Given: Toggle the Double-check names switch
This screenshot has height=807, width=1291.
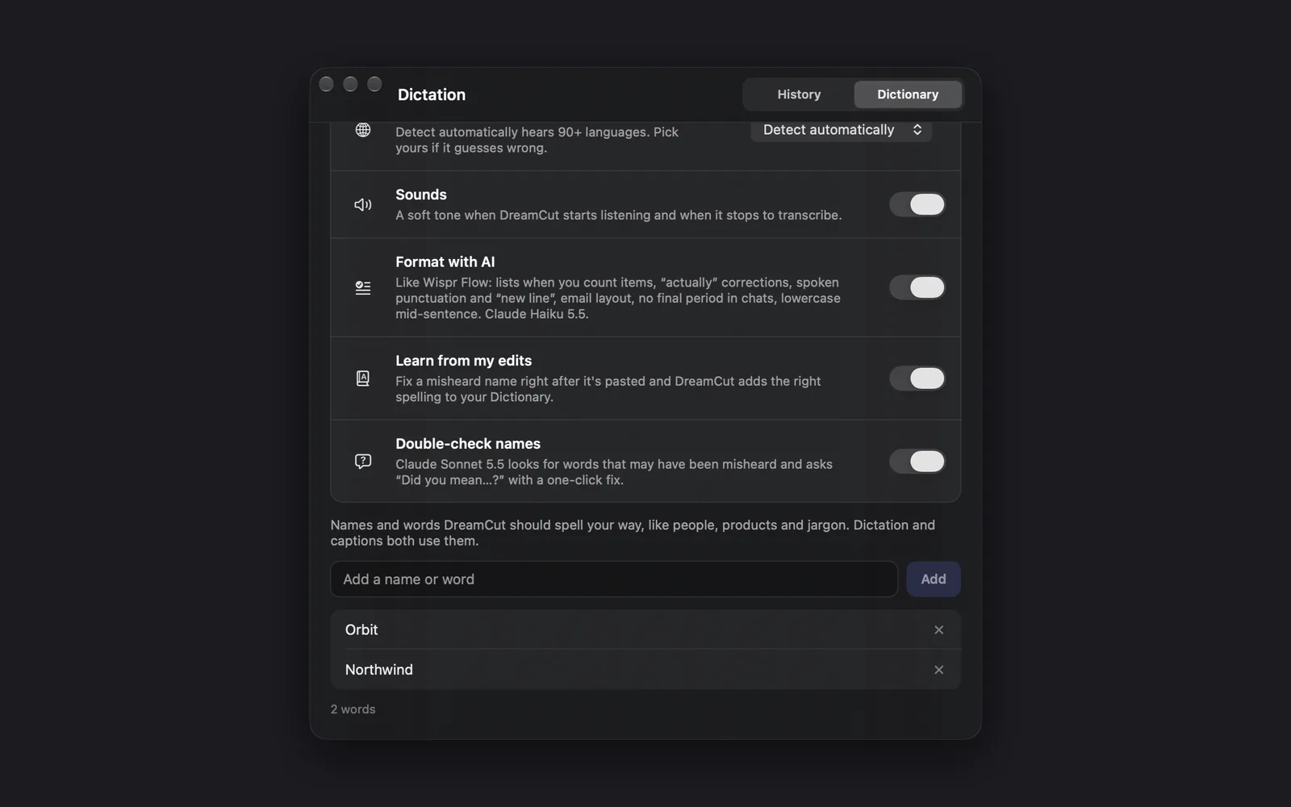Looking at the screenshot, I should [x=917, y=462].
